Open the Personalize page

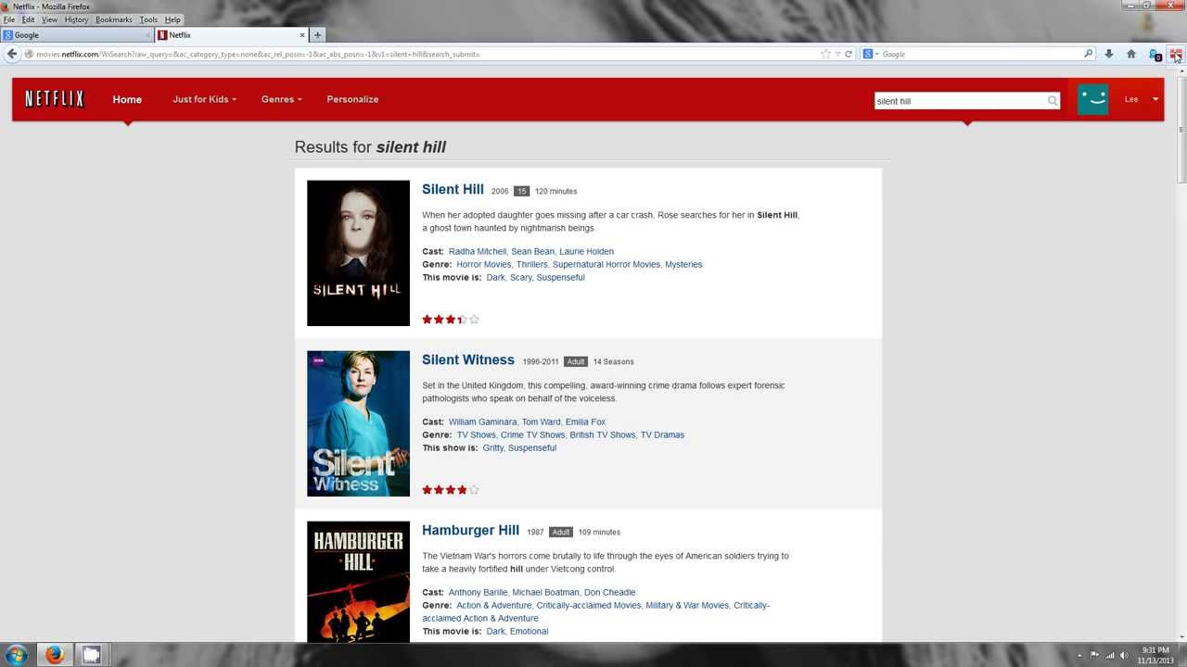click(x=352, y=99)
